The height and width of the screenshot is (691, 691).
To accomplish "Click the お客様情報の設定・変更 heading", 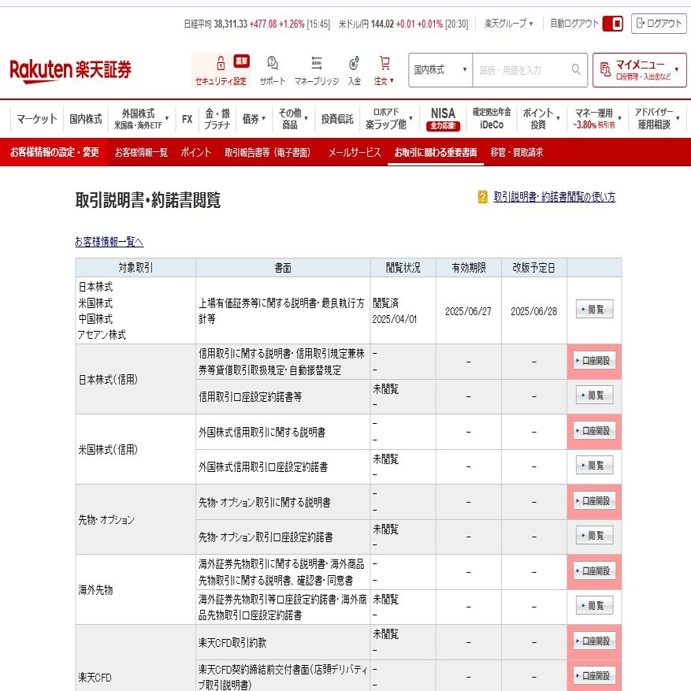I will [x=54, y=152].
